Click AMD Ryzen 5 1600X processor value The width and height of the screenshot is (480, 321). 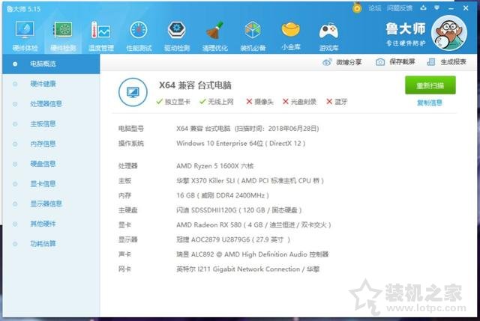pyautogui.click(x=215, y=166)
